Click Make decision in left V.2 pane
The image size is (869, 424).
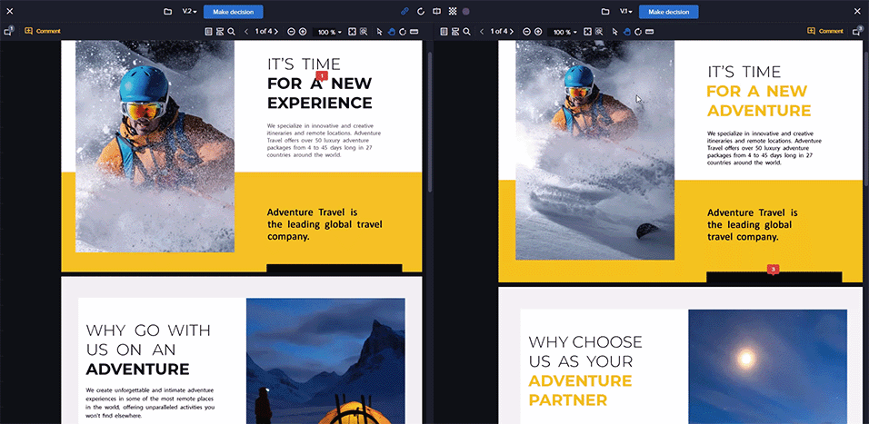pos(234,12)
